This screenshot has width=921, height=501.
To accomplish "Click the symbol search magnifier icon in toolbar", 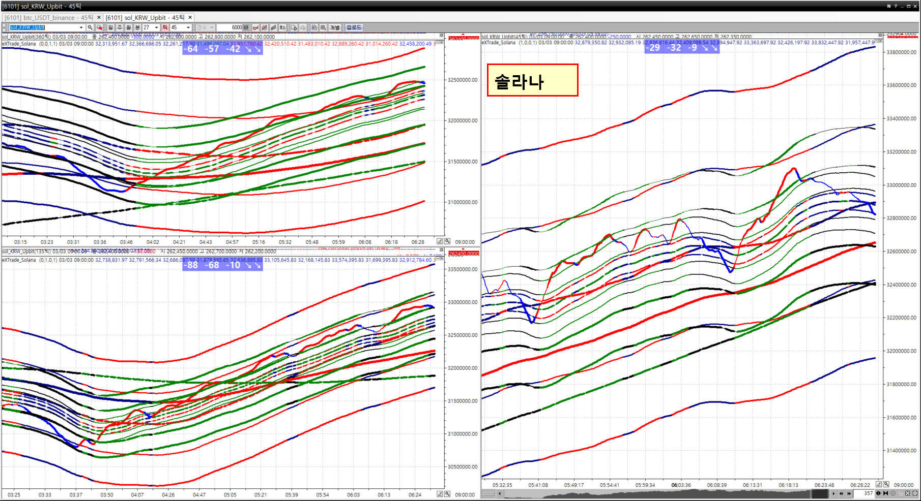I will pos(90,27).
